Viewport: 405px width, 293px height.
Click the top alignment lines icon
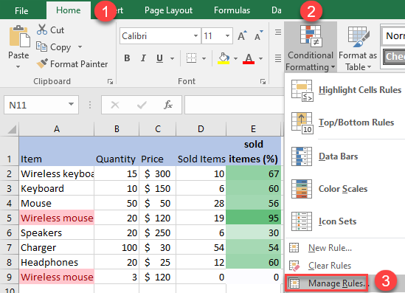tap(278, 32)
